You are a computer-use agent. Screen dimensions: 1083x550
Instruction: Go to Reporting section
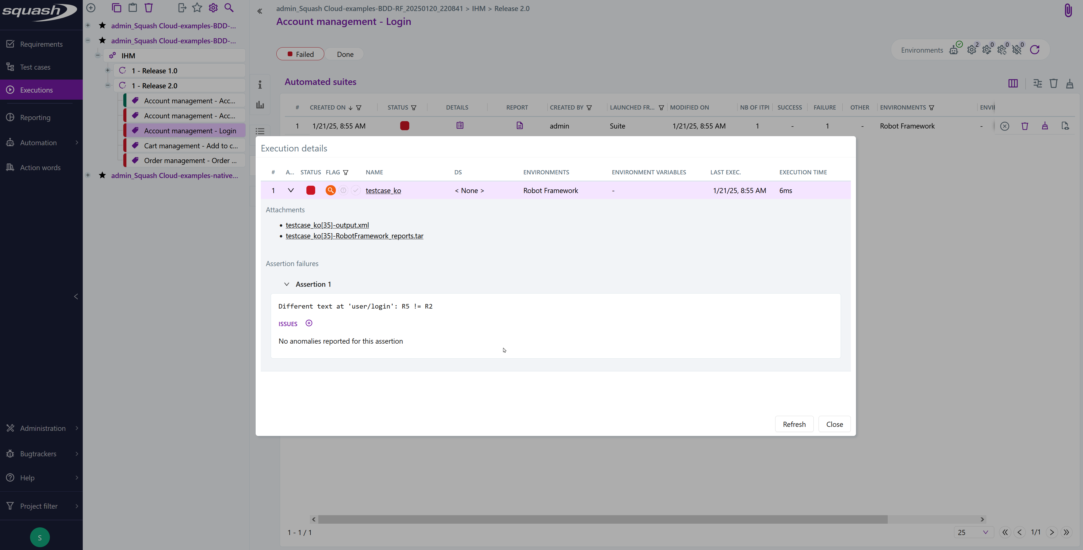point(35,117)
